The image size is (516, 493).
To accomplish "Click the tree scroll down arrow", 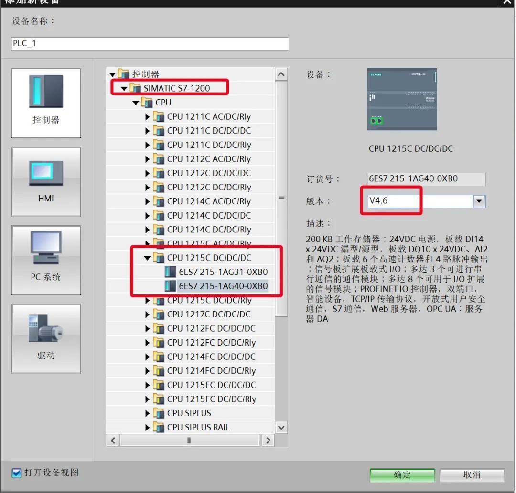I will (281, 428).
